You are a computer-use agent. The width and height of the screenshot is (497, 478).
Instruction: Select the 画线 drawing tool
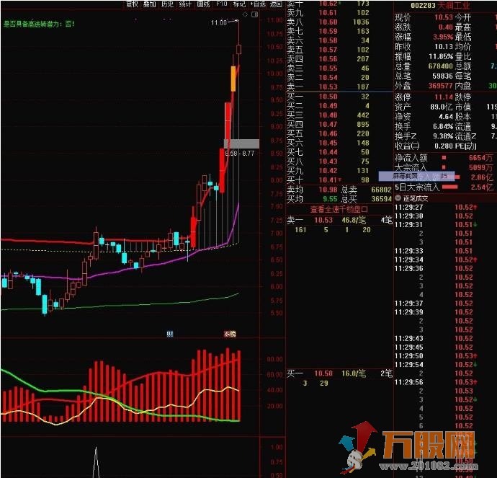tap(203, 4)
